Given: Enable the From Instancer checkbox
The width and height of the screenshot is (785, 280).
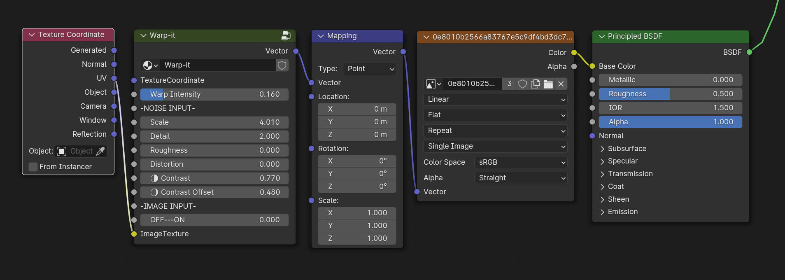Looking at the screenshot, I should tap(33, 167).
